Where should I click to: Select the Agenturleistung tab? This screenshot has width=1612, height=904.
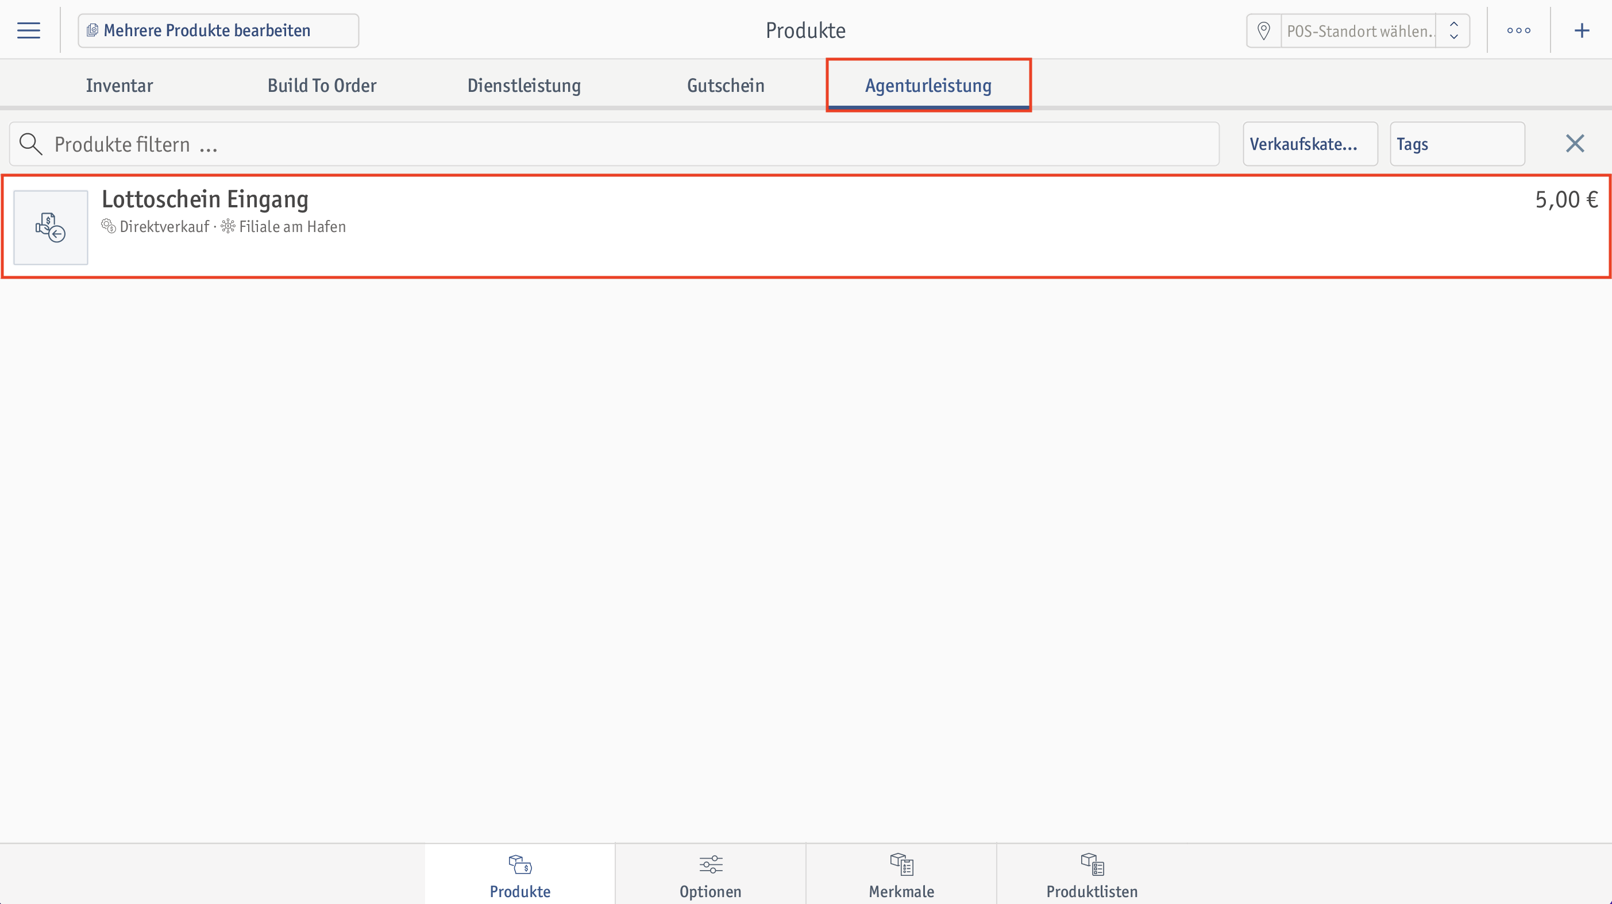[928, 85]
